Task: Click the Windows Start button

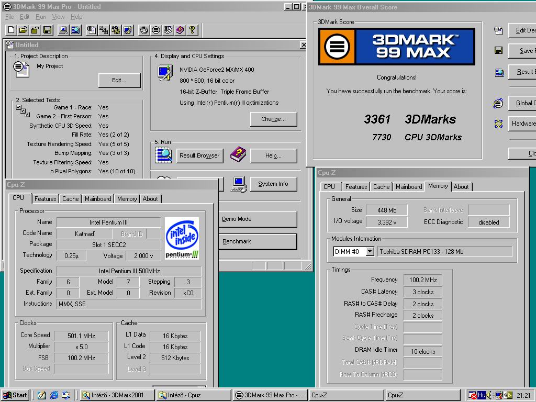Action: [15, 395]
